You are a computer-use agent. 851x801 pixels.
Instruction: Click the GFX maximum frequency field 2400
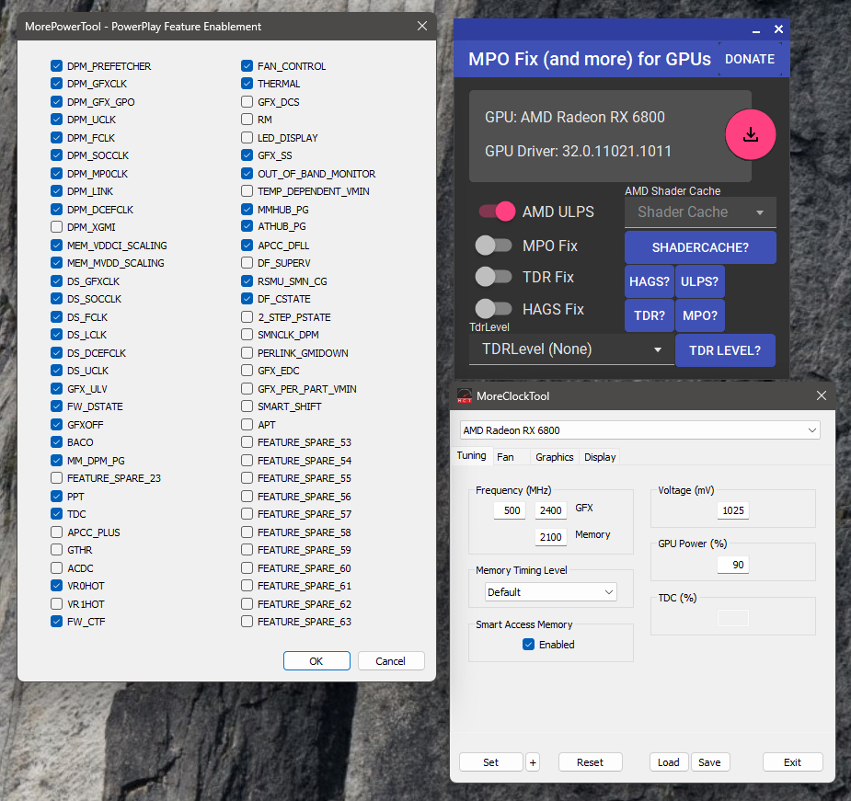(x=551, y=510)
